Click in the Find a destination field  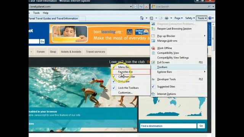169,126
